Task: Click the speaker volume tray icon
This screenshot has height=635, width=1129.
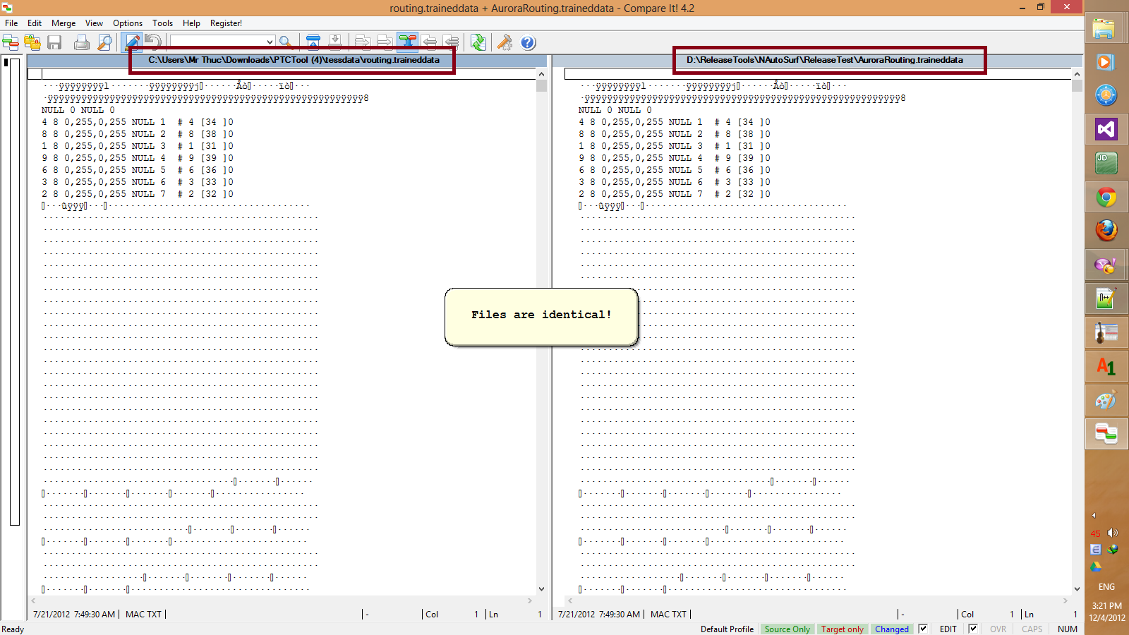Action: point(1113,533)
